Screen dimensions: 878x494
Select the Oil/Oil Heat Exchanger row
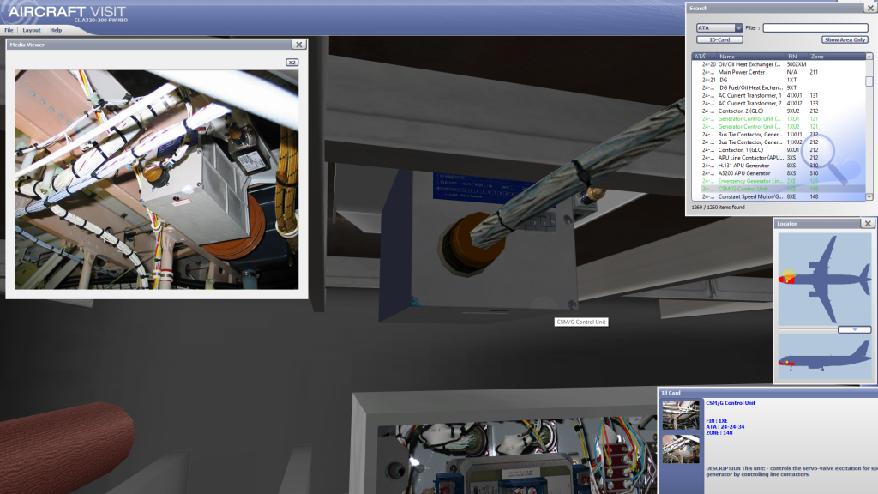[x=779, y=64]
